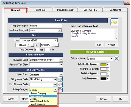
Task: Open info icon next to Non Bill Work Code
Action: click(x=60, y=85)
